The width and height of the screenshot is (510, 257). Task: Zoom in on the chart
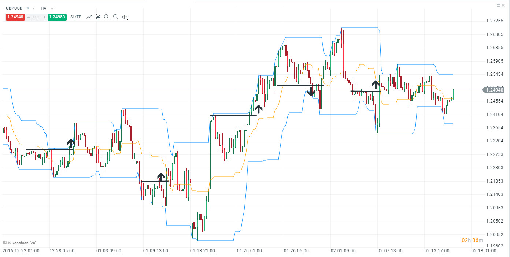point(115,17)
